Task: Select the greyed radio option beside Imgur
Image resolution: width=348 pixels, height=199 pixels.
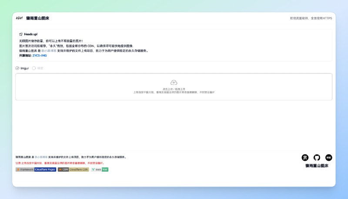Action: tap(38, 68)
